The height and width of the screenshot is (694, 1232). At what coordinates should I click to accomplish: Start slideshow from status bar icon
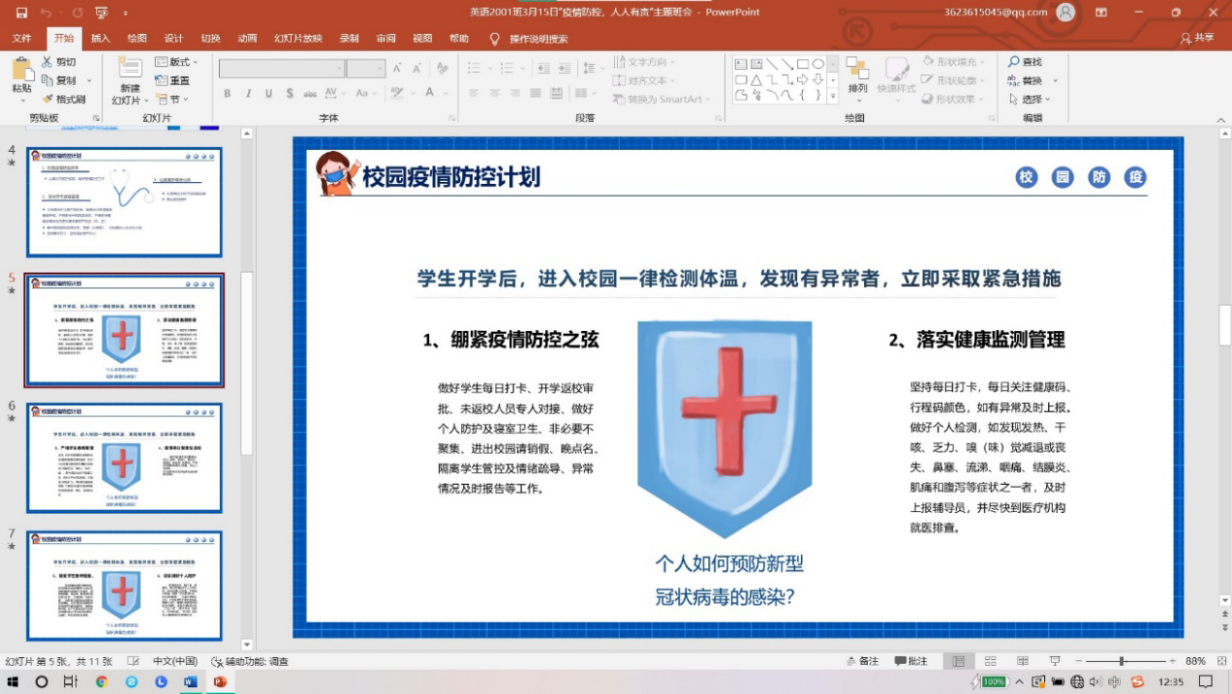1055,661
